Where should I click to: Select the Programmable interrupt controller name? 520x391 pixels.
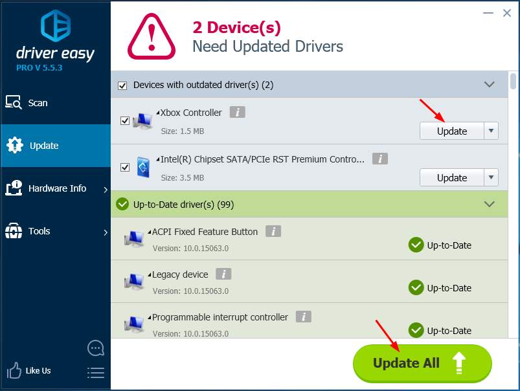pos(220,317)
